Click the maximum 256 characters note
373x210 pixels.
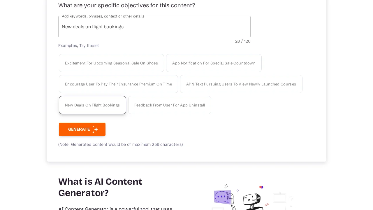120,144
